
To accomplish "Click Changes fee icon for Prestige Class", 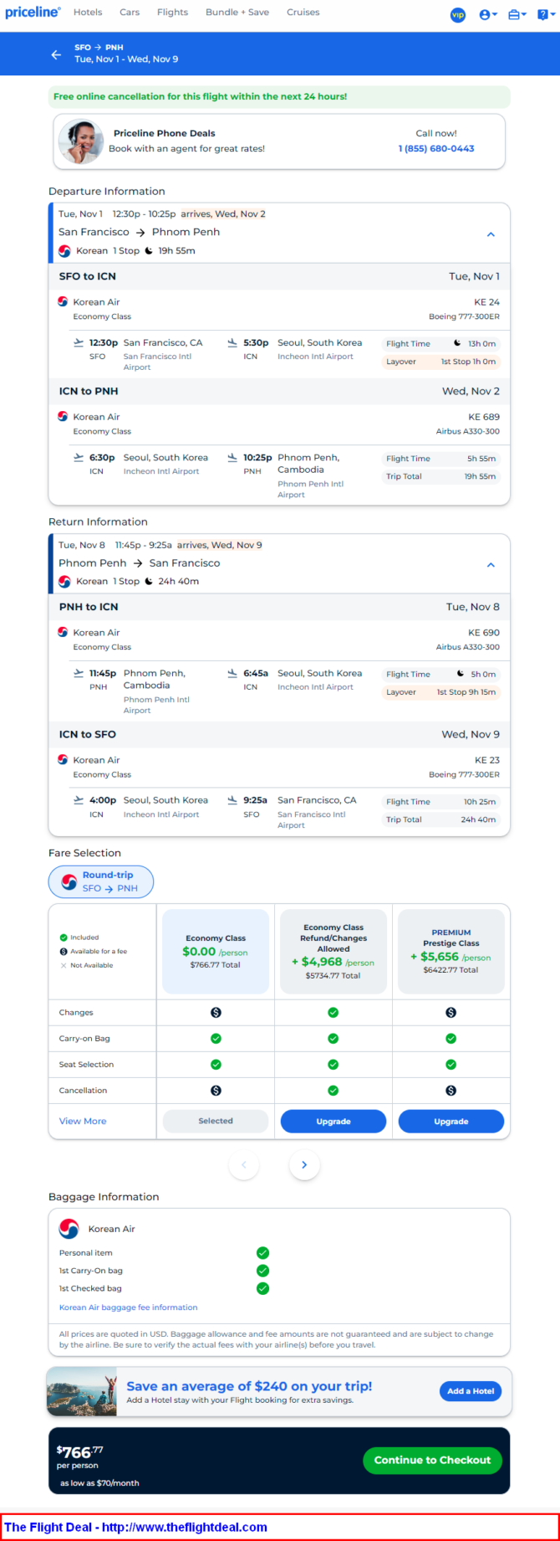I will (451, 1013).
